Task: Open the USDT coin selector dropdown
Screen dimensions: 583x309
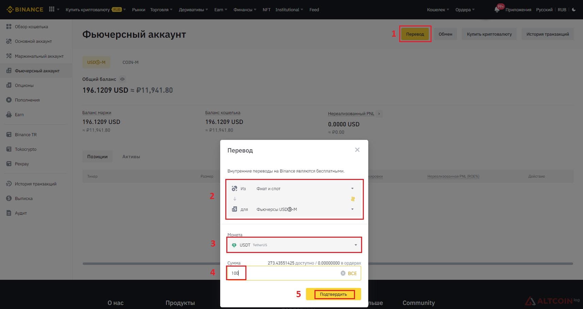Action: pos(294,245)
